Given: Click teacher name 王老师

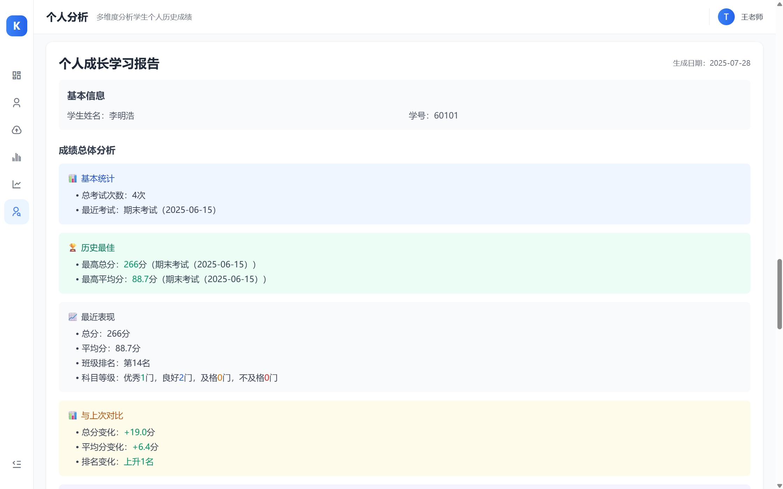Looking at the screenshot, I should tap(752, 16).
